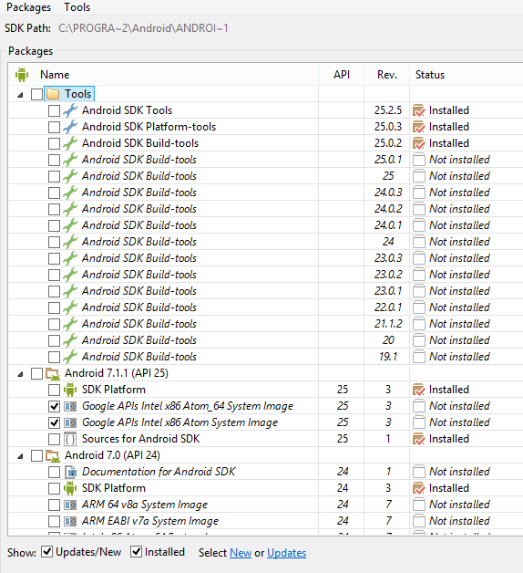The image size is (523, 573).
Task: Click the Tools folder icon
Action: point(53,94)
